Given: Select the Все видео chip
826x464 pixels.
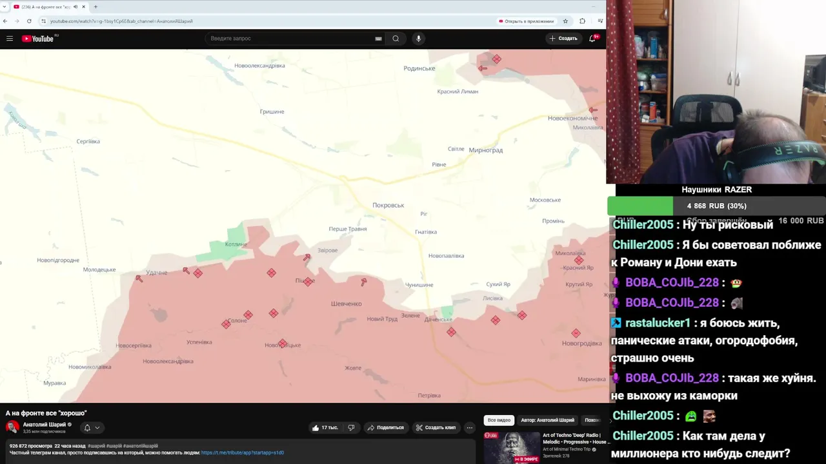Looking at the screenshot, I should 499,420.
